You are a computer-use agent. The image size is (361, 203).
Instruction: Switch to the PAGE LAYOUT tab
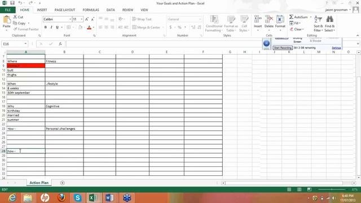(65, 10)
